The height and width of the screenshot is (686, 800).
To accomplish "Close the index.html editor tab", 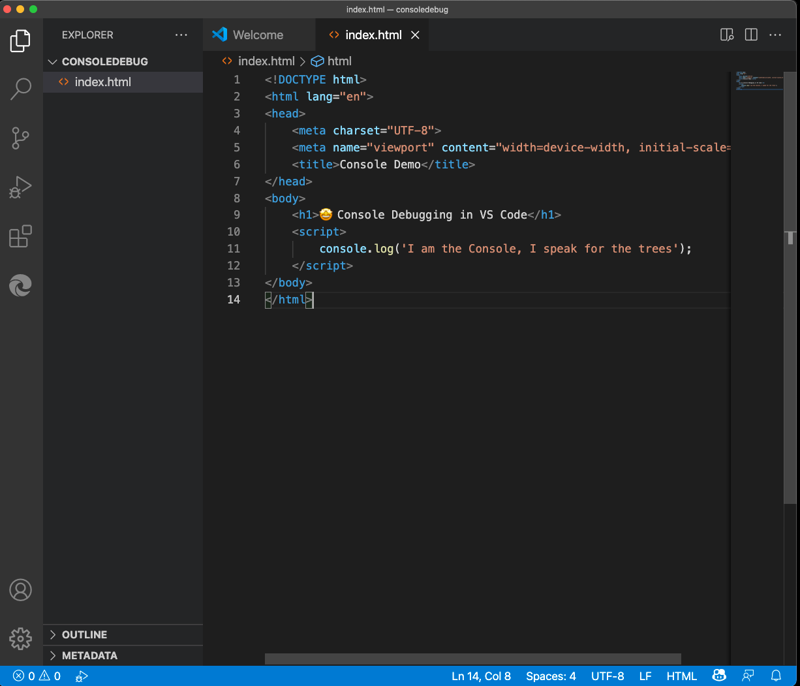I will click(415, 35).
